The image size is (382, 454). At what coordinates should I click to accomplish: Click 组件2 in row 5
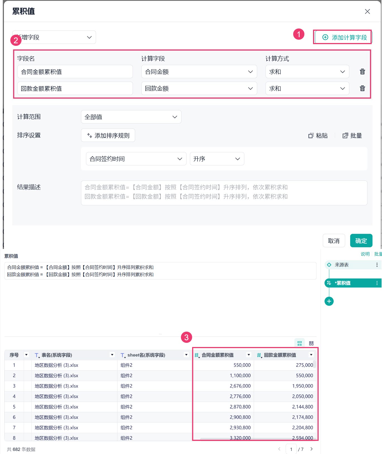coord(126,407)
